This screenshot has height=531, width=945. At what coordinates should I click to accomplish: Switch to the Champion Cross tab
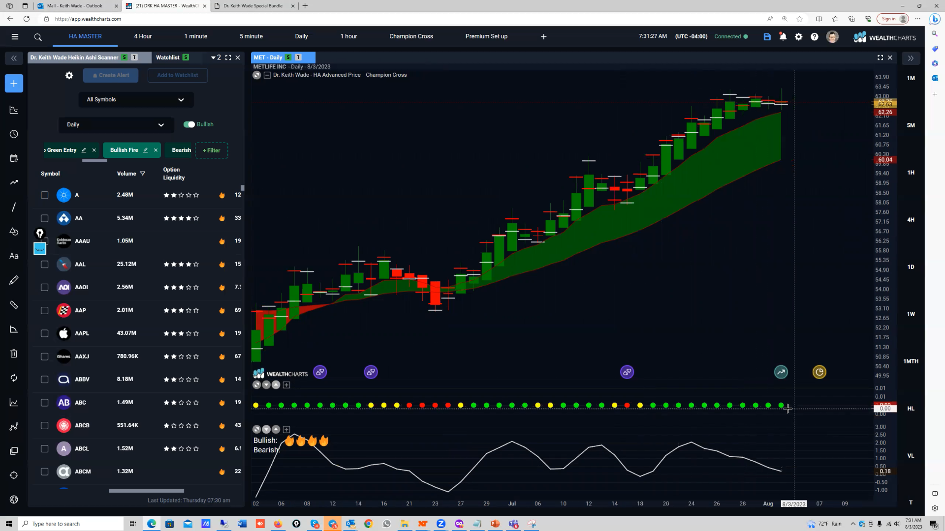click(411, 36)
